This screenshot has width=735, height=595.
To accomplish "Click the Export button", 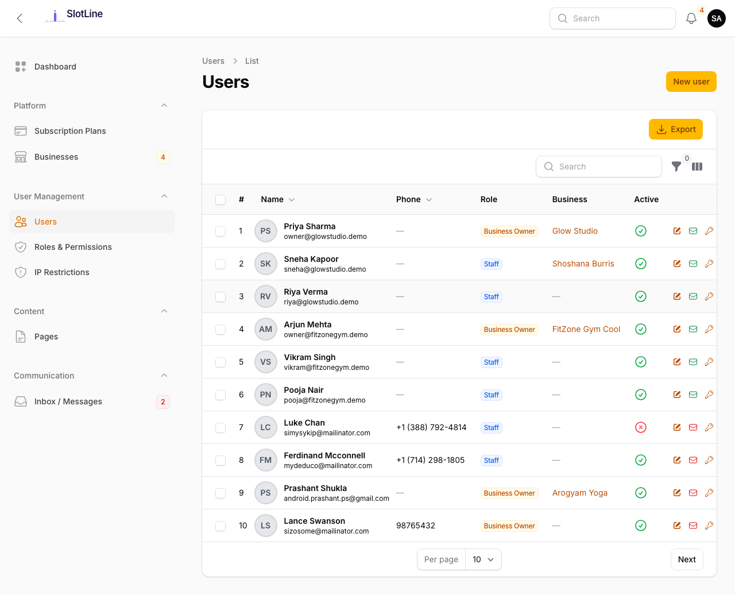I will point(676,129).
